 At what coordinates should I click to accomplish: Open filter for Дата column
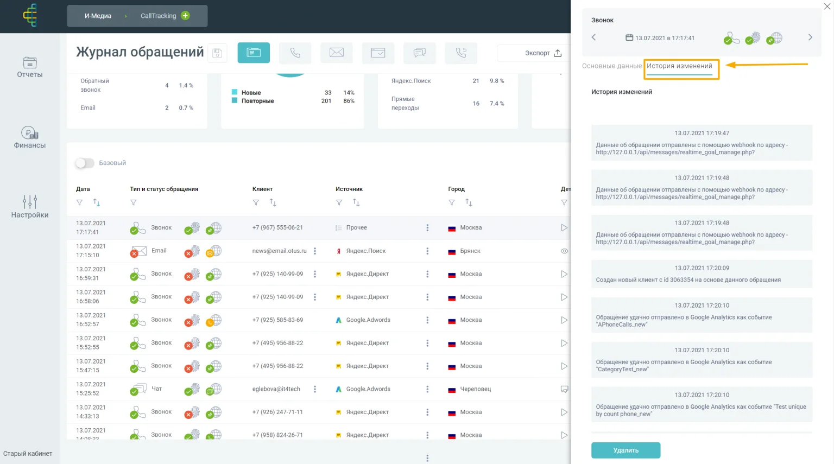pyautogui.click(x=80, y=202)
